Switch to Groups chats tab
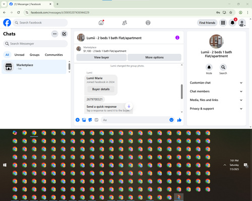The image size is (252, 201). point(34,55)
